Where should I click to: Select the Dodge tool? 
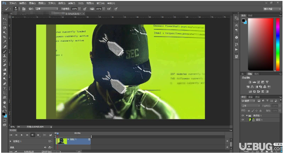[x=5, y=79]
